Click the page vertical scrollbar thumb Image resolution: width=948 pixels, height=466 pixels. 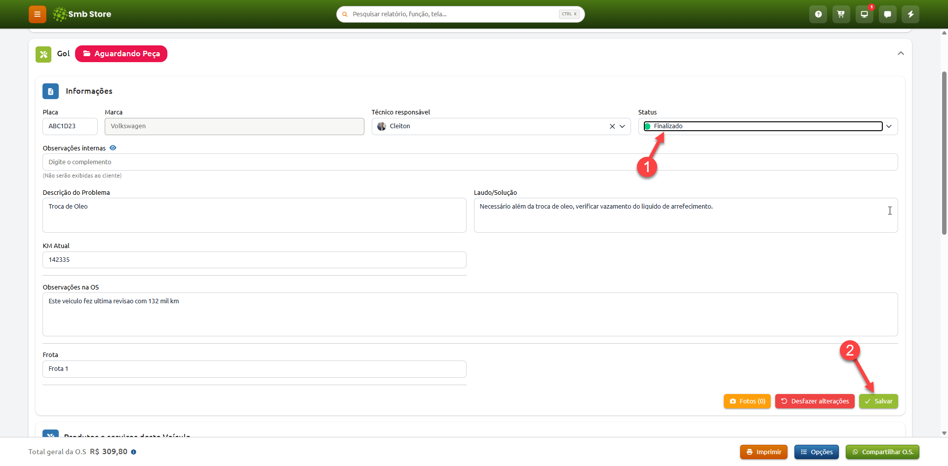(x=944, y=153)
